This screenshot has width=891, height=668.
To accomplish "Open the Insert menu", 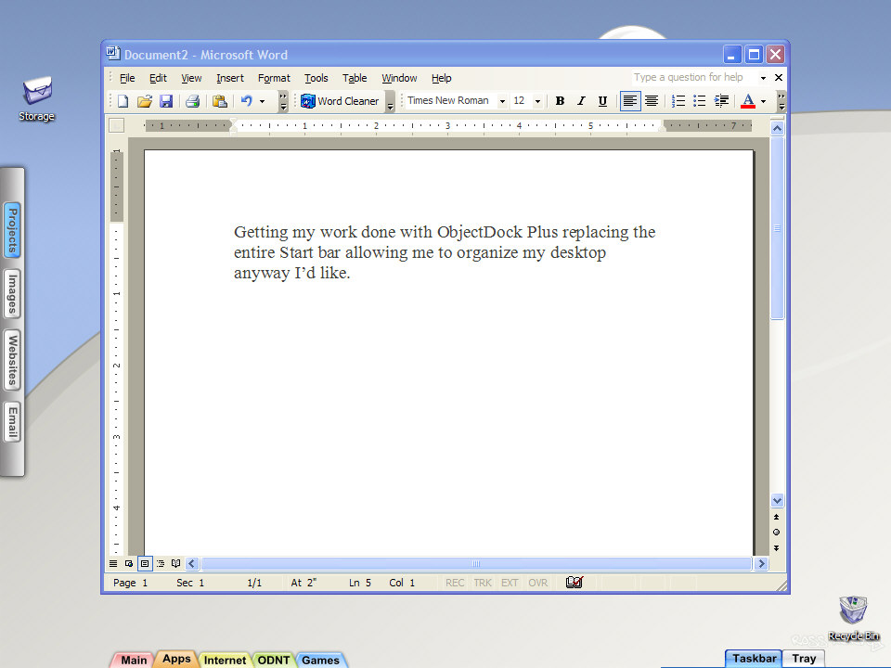I will click(230, 78).
